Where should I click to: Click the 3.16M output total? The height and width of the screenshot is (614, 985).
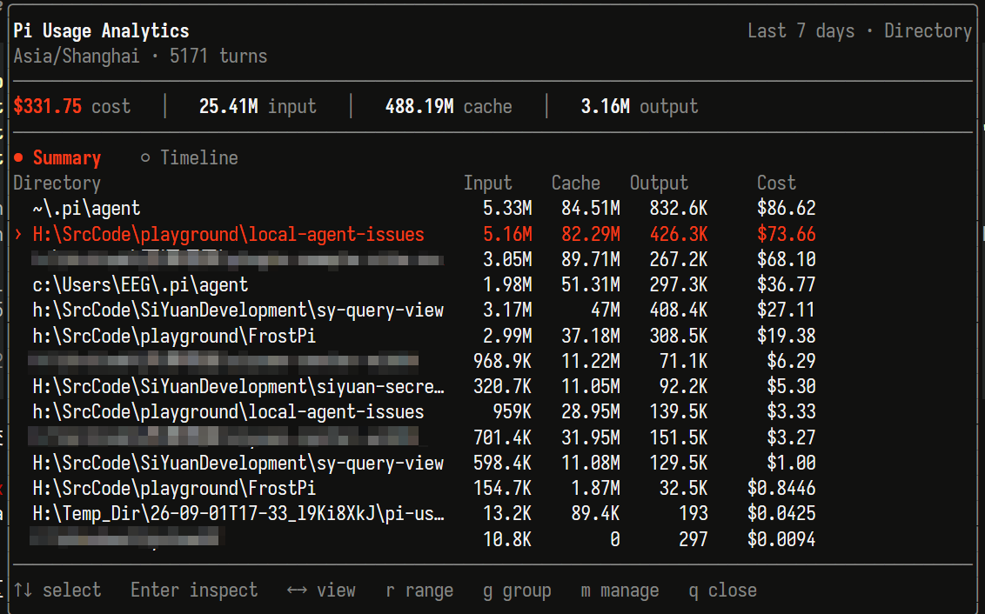(x=606, y=106)
